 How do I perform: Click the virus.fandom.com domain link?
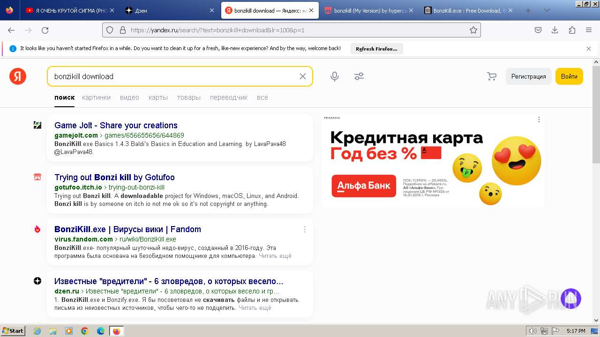(83, 239)
